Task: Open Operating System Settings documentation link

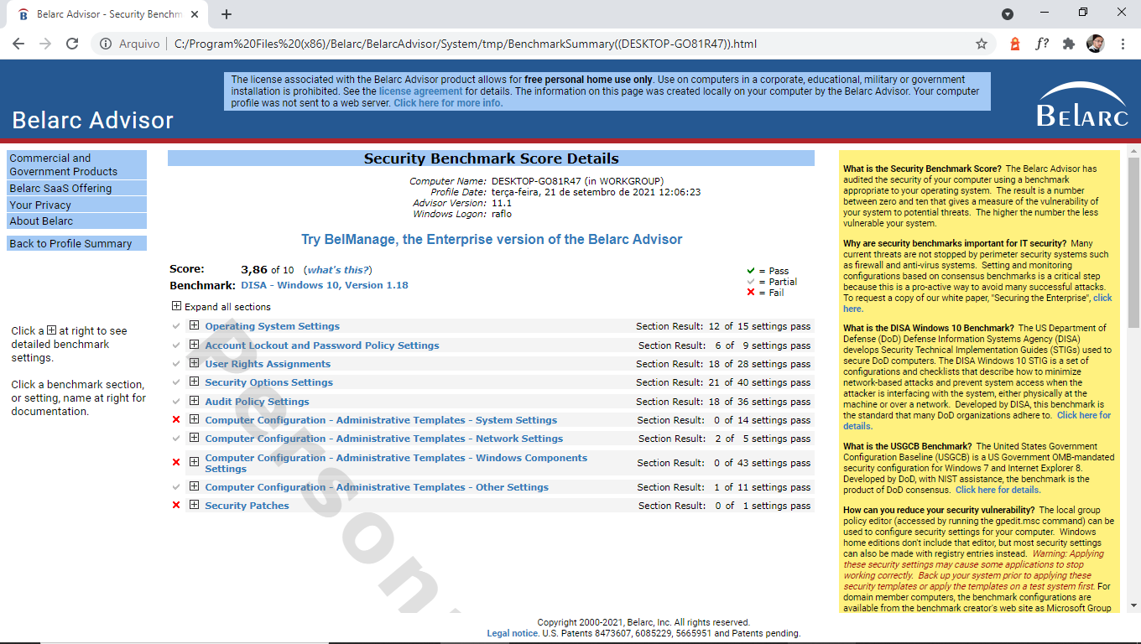Action: (x=273, y=326)
